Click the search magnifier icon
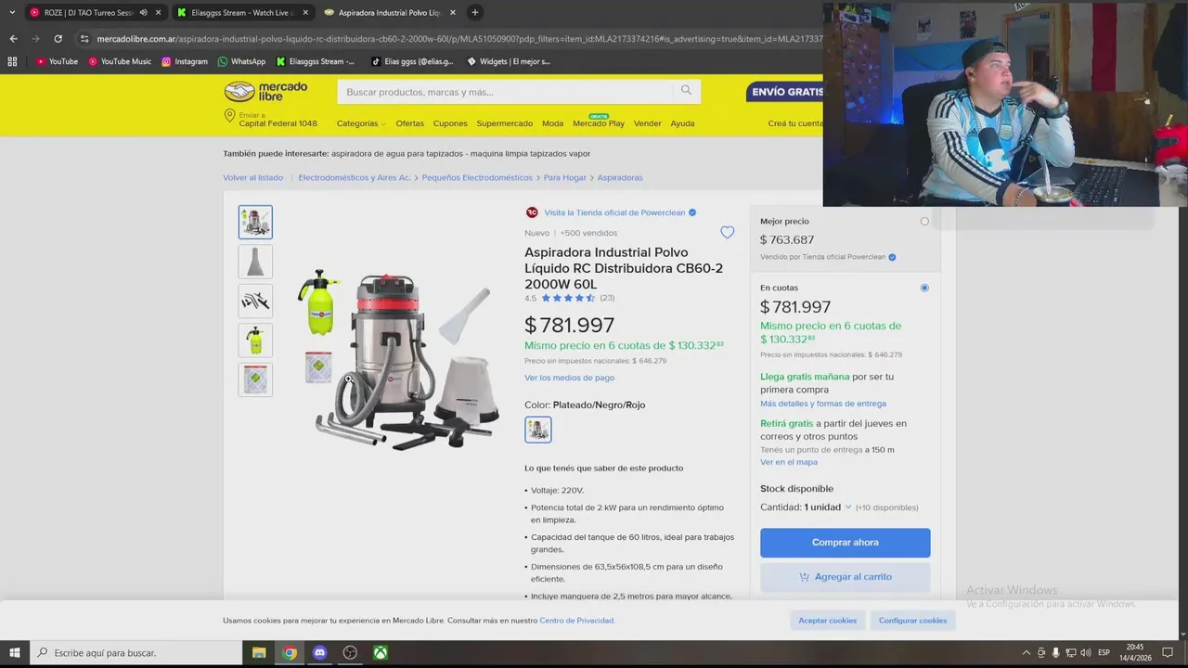 (x=686, y=91)
